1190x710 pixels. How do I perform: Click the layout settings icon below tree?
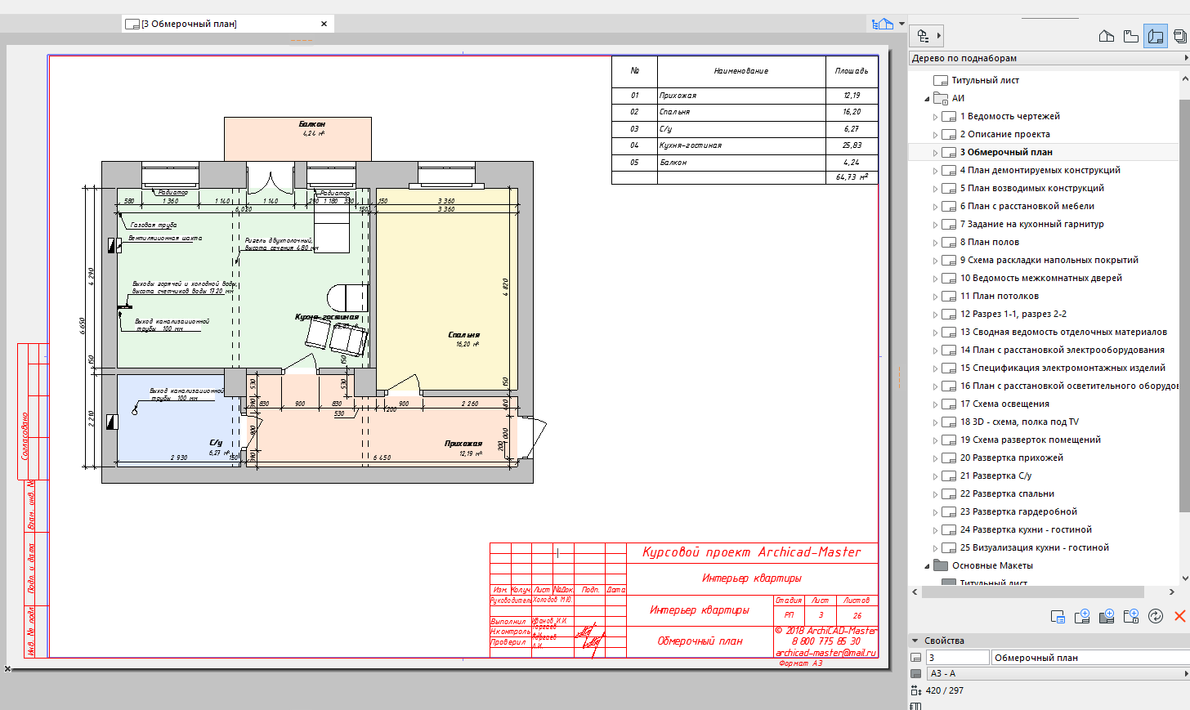click(x=1057, y=616)
